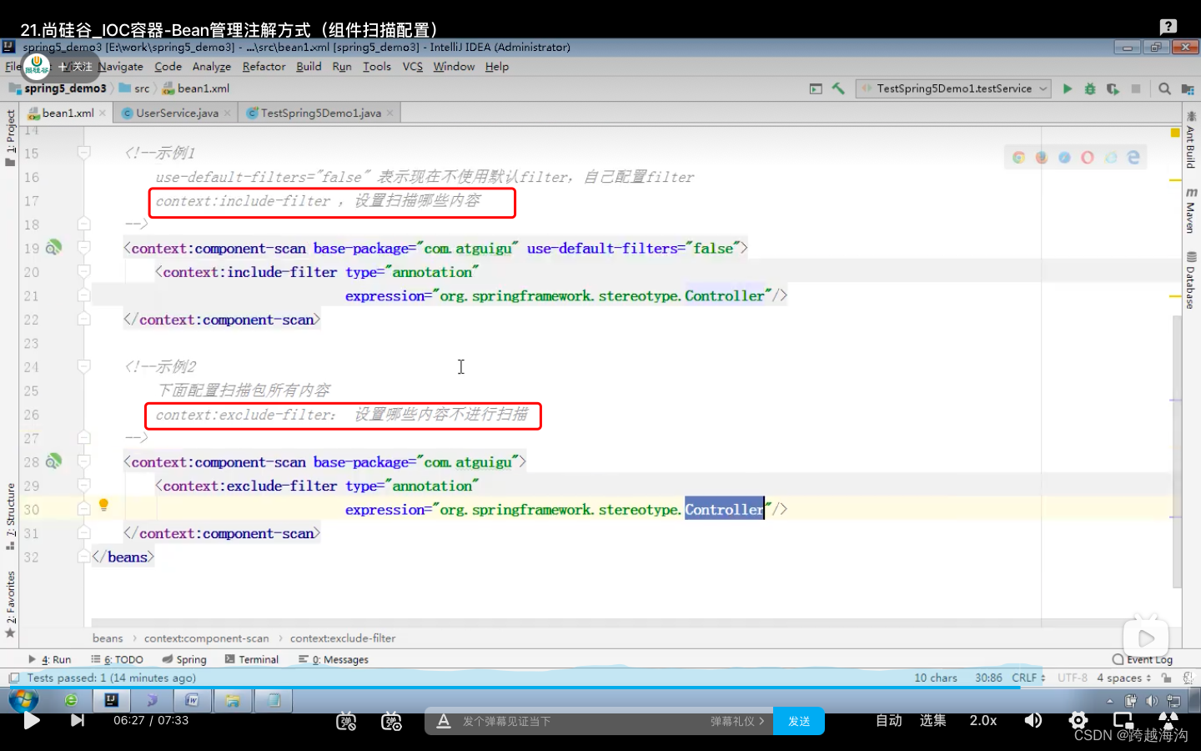Open the Navigate menu
1201x751 pixels.
tap(121, 67)
